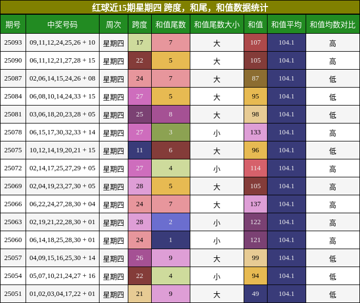Click the sum value 87 cell

tap(256, 78)
